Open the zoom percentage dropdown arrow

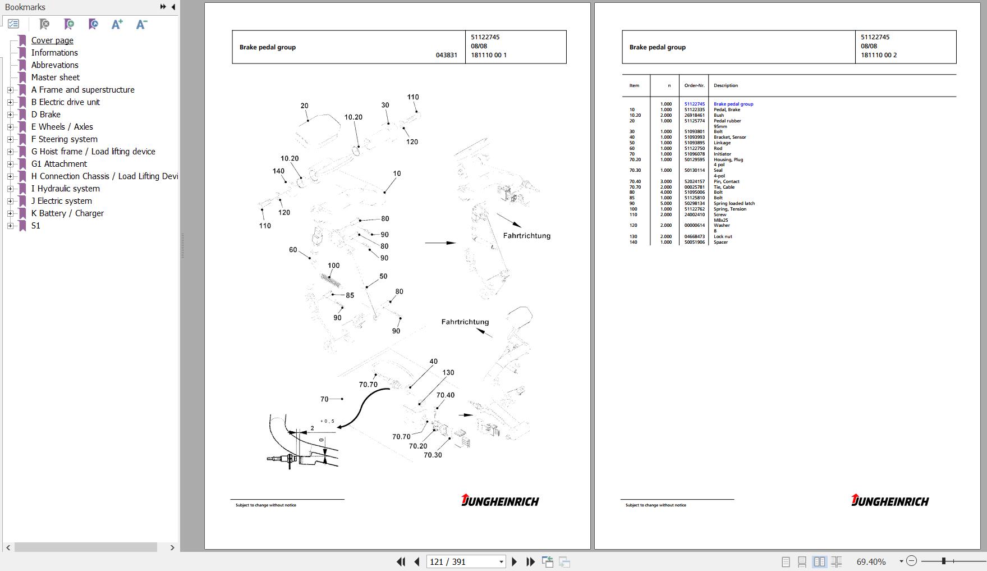901,561
